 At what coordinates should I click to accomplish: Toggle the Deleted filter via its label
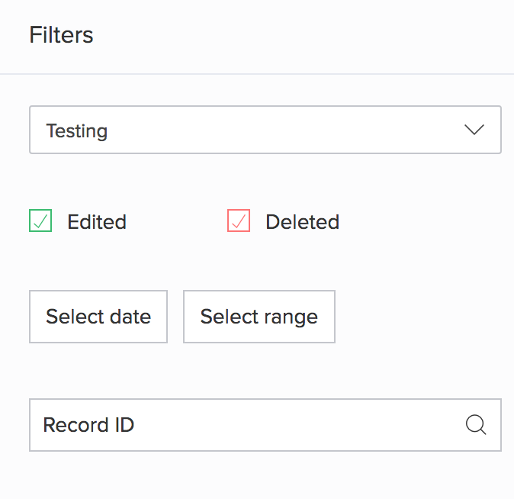tap(302, 222)
